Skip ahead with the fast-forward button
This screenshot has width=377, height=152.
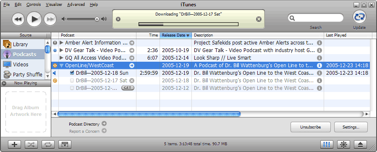pos(50,19)
